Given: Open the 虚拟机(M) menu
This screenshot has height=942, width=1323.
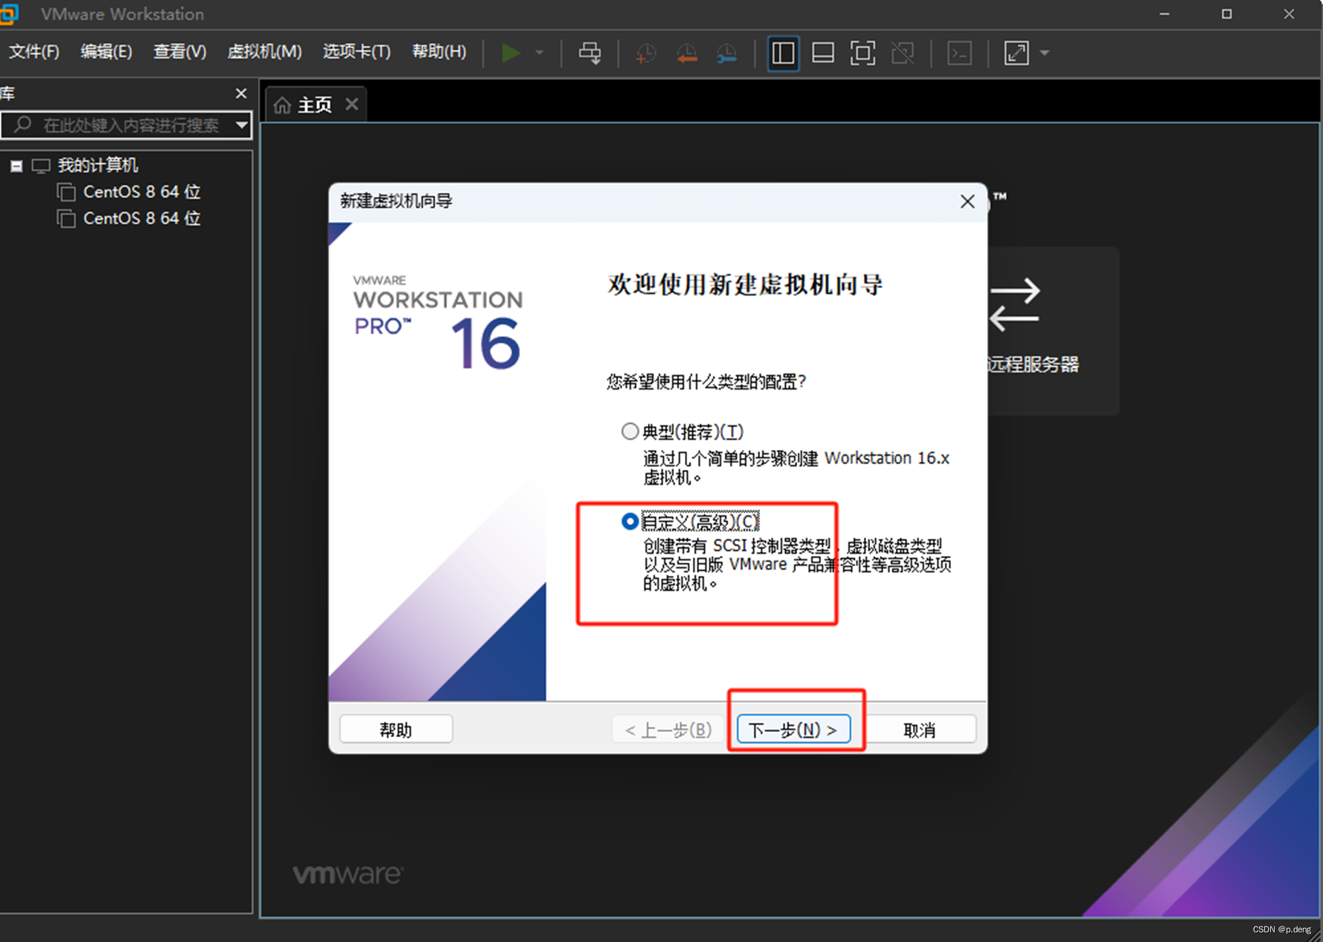Looking at the screenshot, I should [x=264, y=51].
